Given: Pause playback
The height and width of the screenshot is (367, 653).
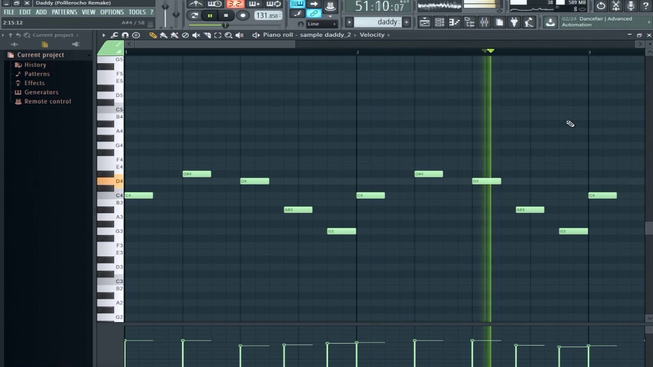Looking at the screenshot, I should [x=210, y=16].
